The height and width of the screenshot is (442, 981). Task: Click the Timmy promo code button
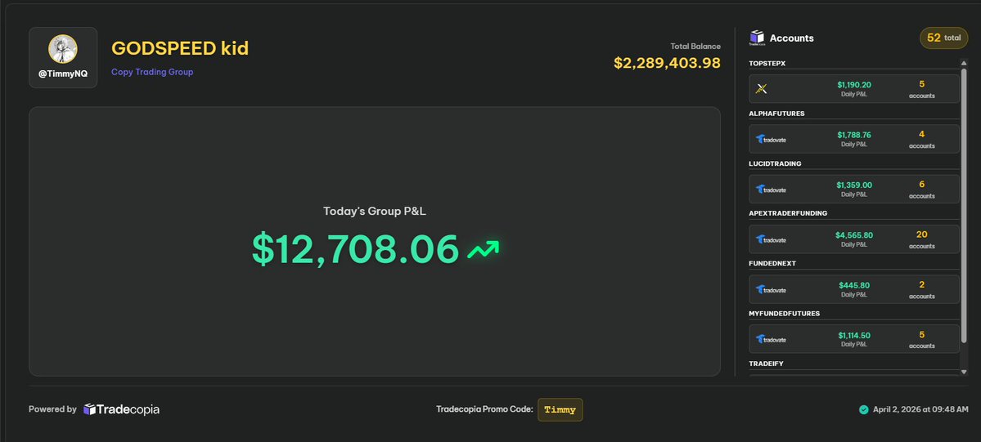click(x=560, y=409)
